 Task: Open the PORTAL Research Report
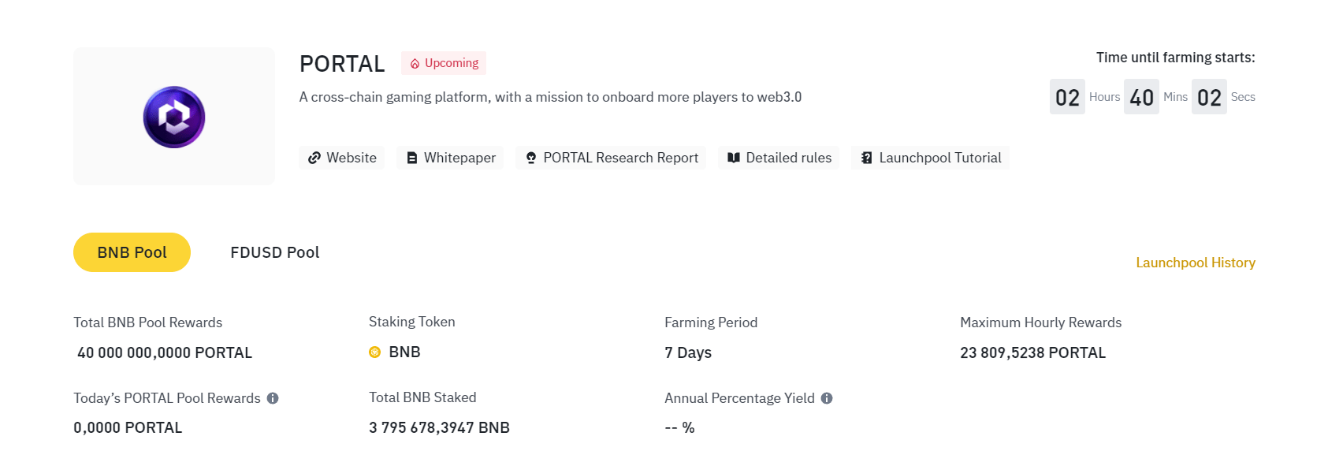coord(611,158)
